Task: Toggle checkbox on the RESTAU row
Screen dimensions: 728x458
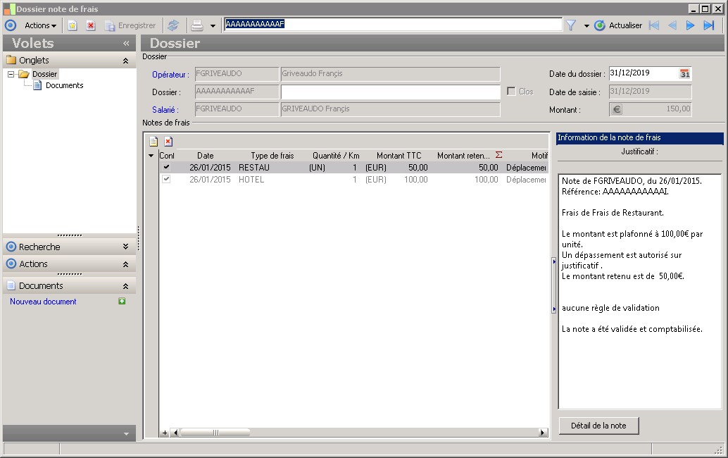Action: 166,168
